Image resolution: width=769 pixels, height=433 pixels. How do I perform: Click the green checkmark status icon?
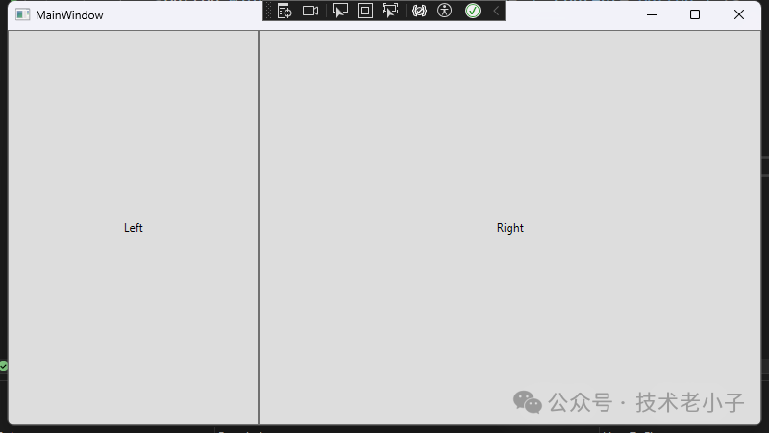coord(473,11)
